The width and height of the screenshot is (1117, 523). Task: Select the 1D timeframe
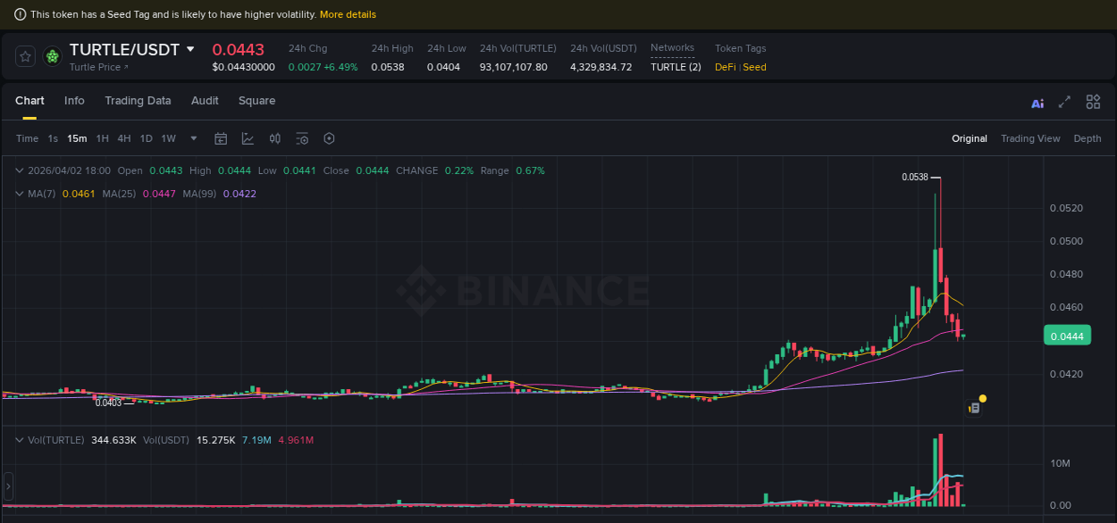coord(146,138)
